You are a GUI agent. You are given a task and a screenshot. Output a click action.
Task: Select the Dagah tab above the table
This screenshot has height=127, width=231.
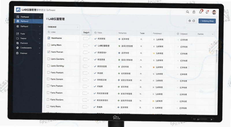point(86,33)
